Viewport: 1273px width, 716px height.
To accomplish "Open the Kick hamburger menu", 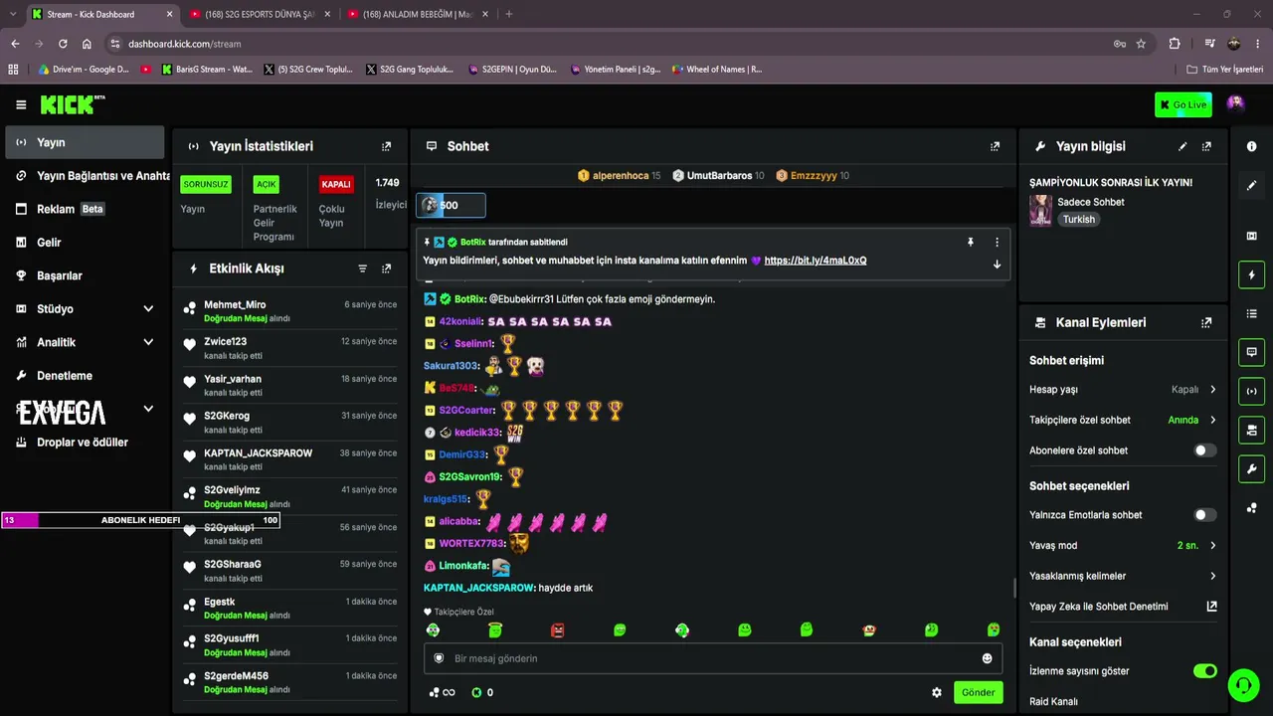I will point(21,104).
